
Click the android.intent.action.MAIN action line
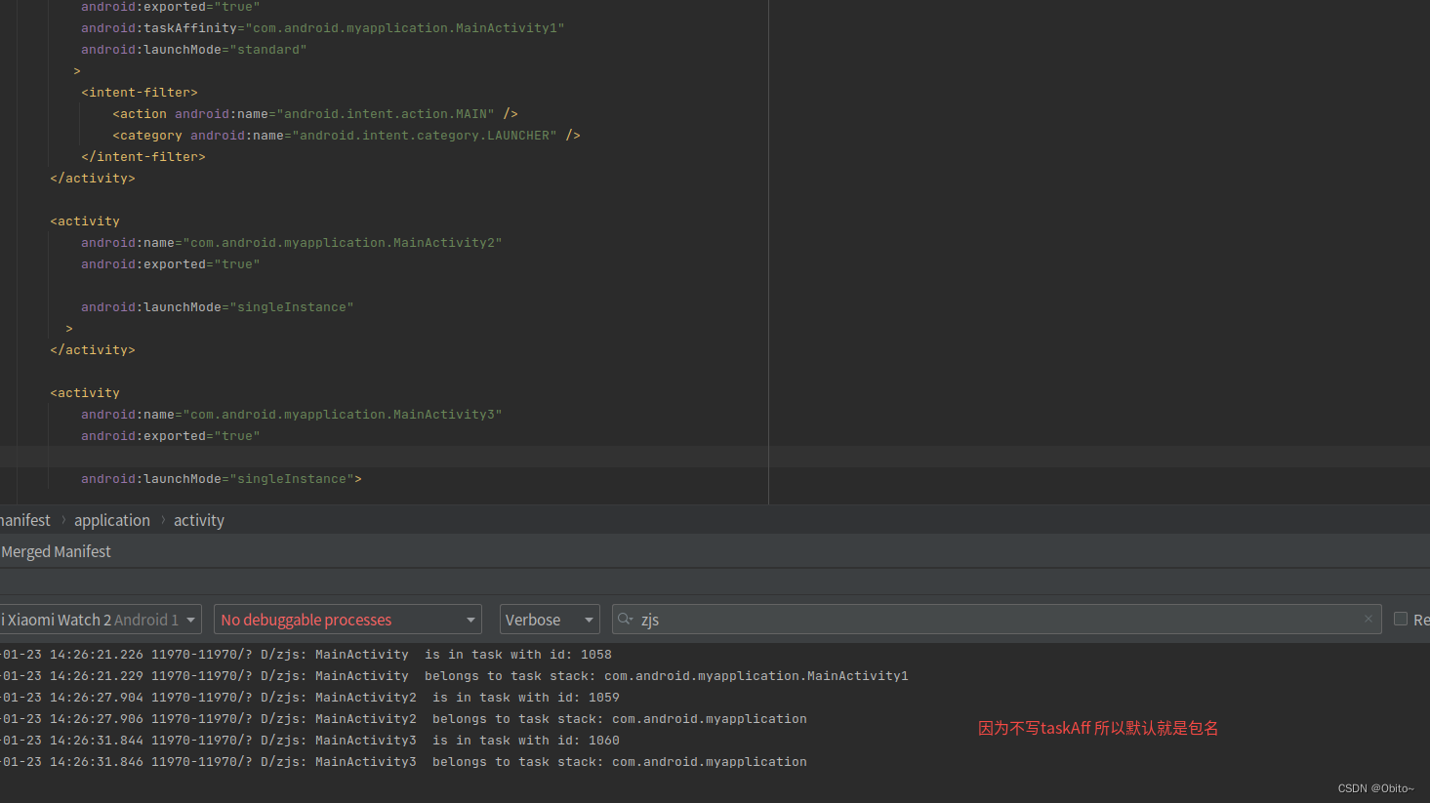click(315, 114)
